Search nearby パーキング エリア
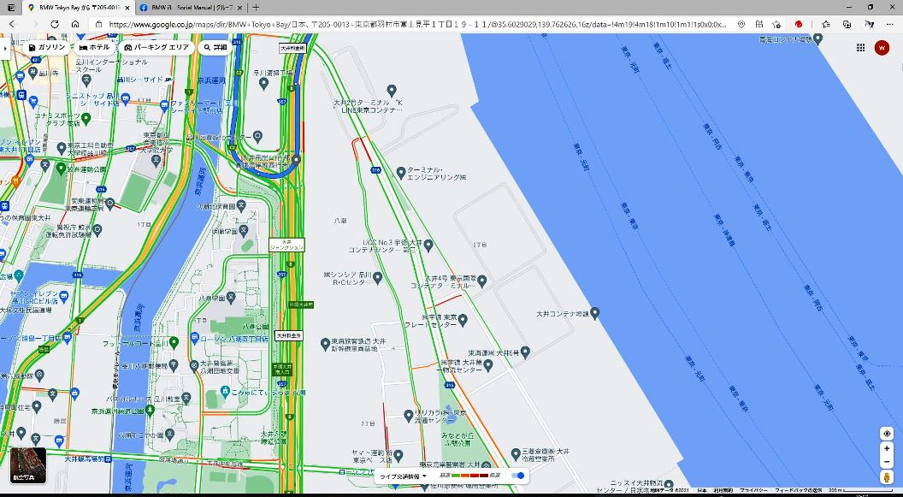Screen dimensions: 903x497 click(156, 47)
